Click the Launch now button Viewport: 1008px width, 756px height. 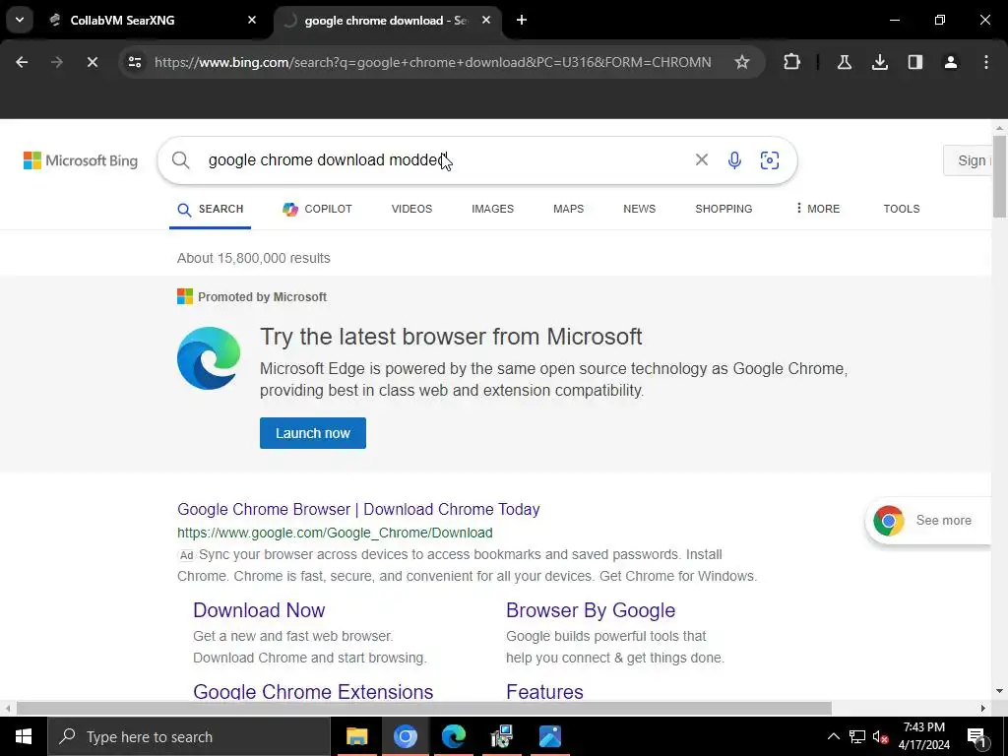pos(313,433)
